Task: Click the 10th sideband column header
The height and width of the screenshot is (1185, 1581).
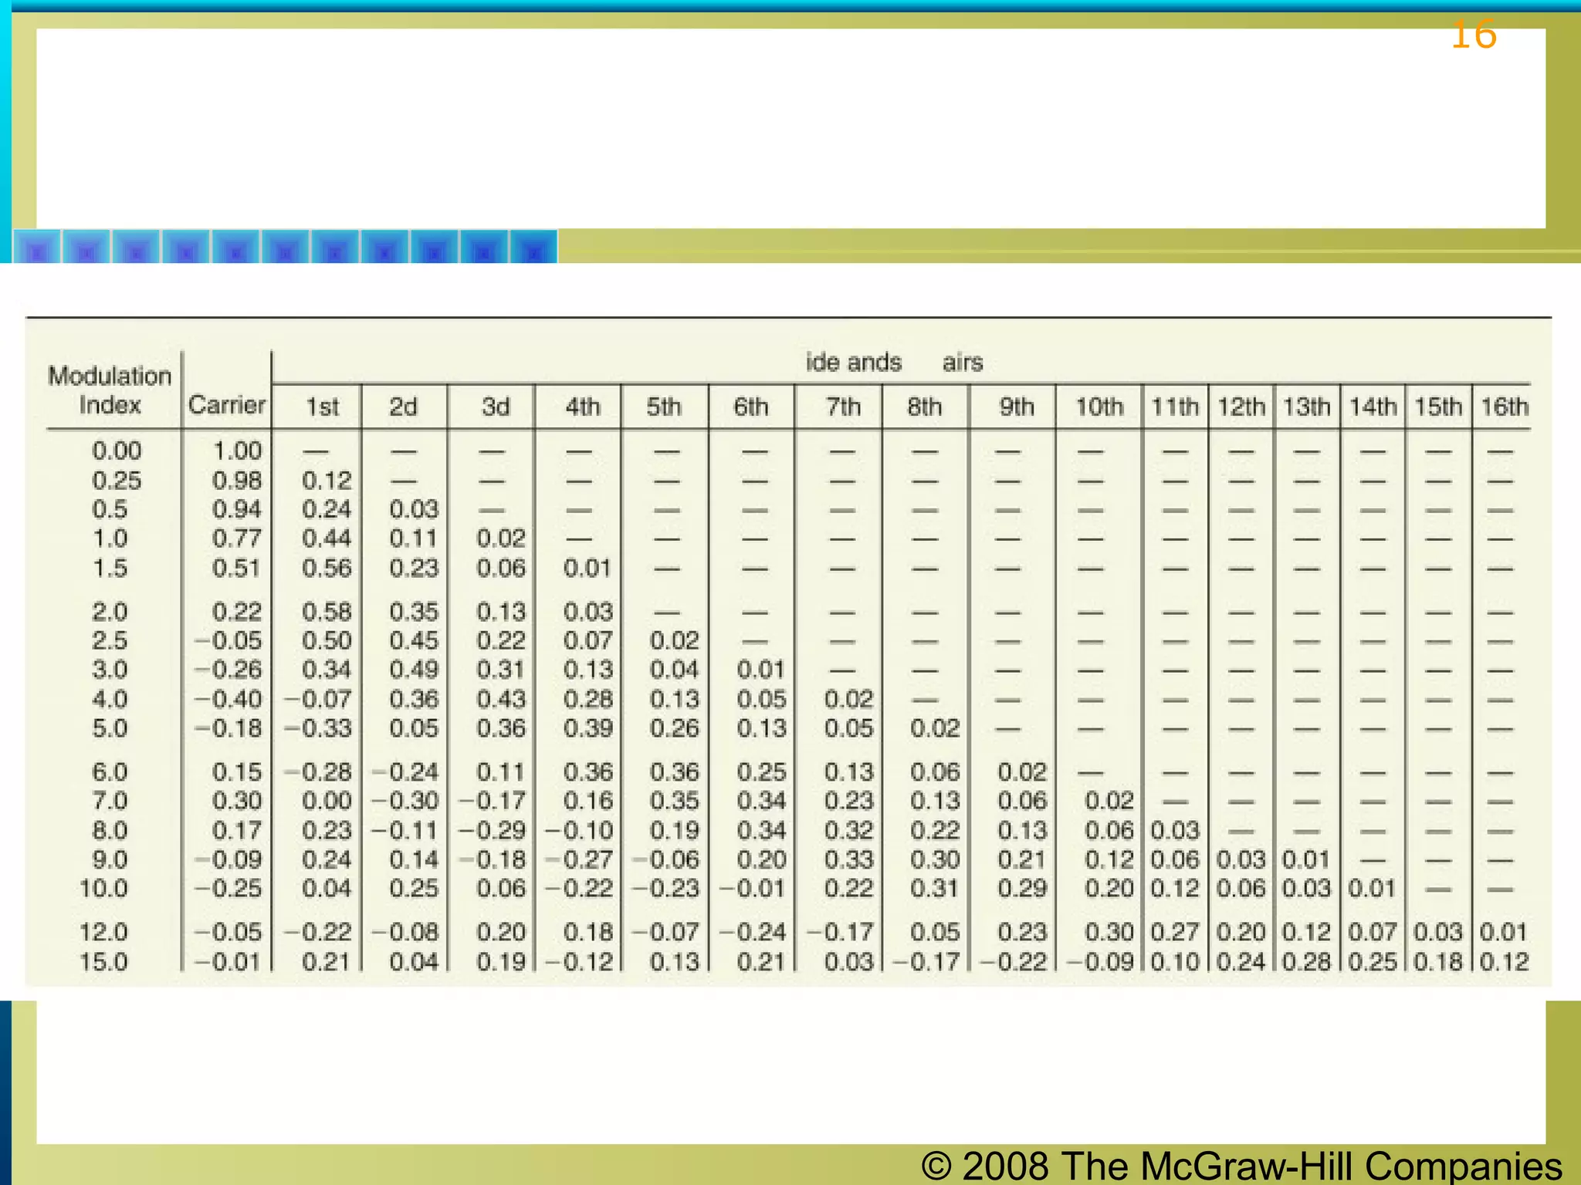Action: (x=1099, y=407)
